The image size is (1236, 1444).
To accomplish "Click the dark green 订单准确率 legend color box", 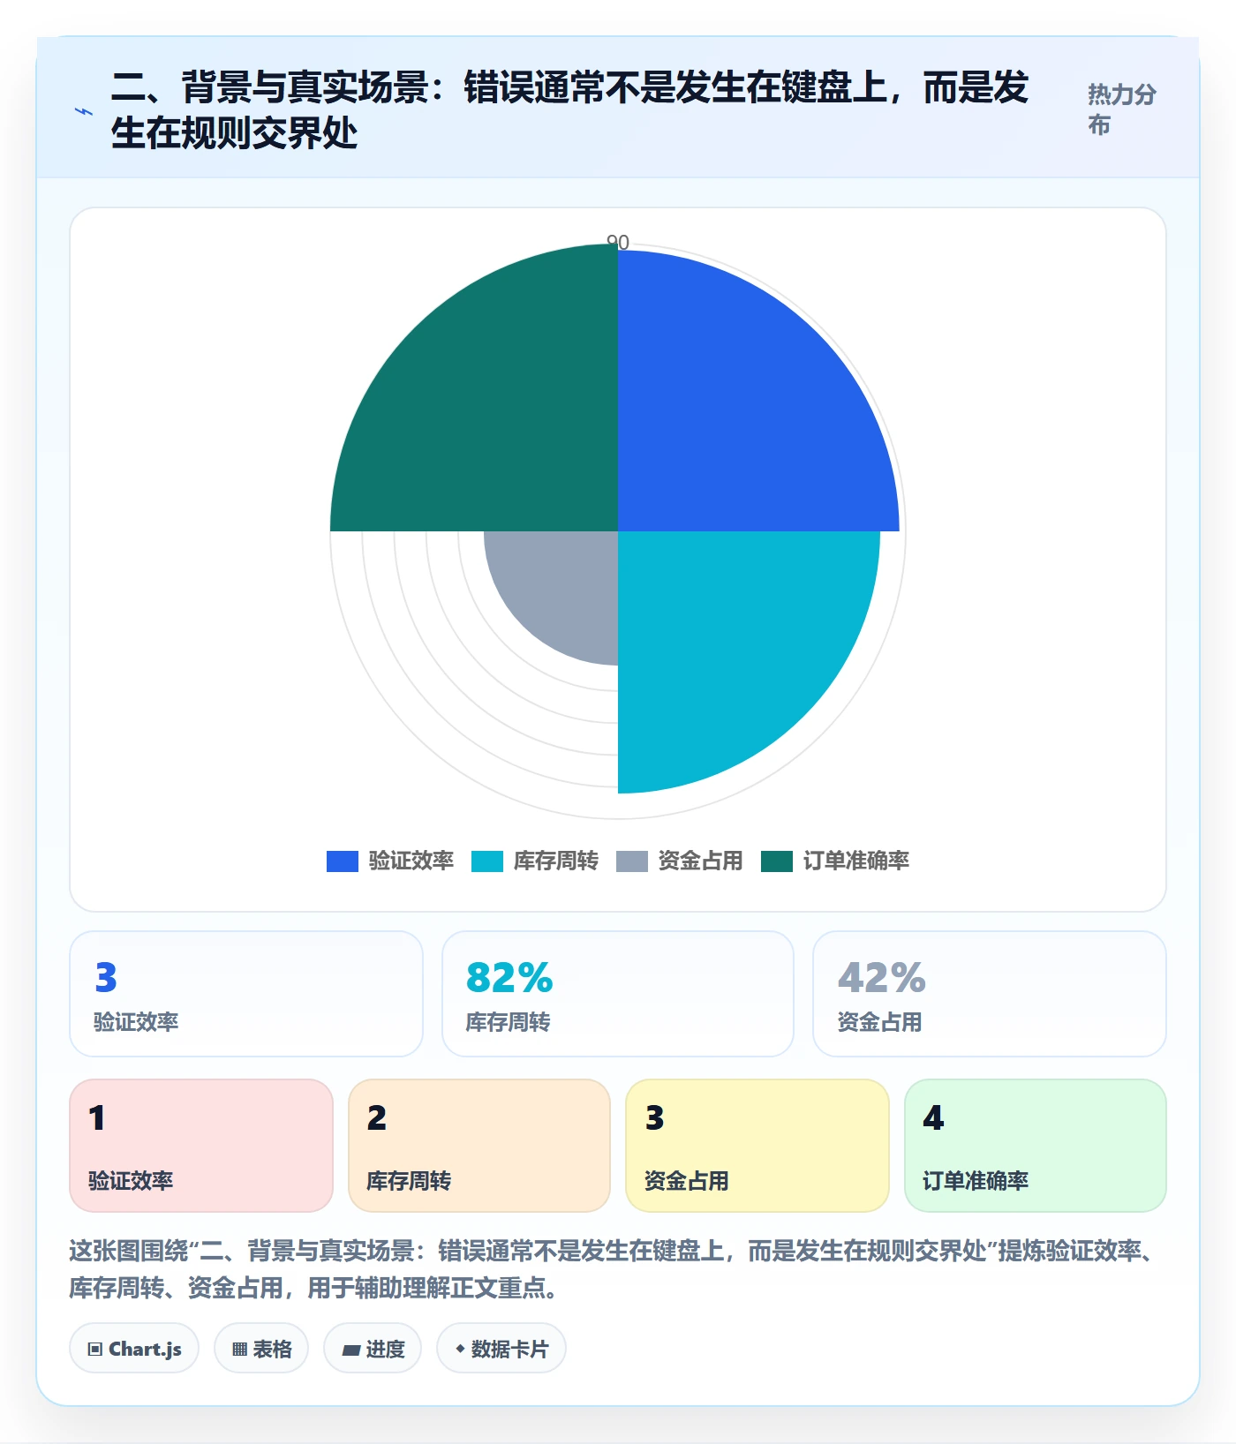I will click(777, 861).
